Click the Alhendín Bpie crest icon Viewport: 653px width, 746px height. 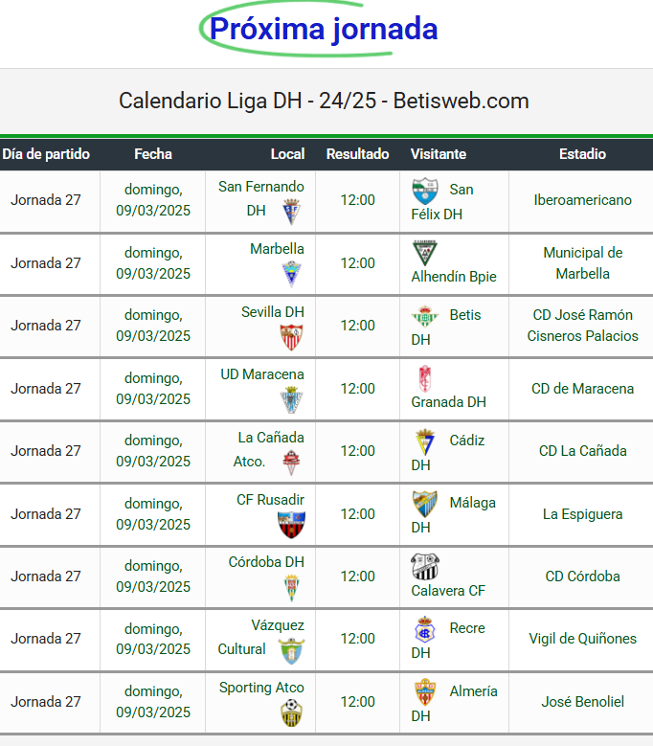(x=425, y=253)
